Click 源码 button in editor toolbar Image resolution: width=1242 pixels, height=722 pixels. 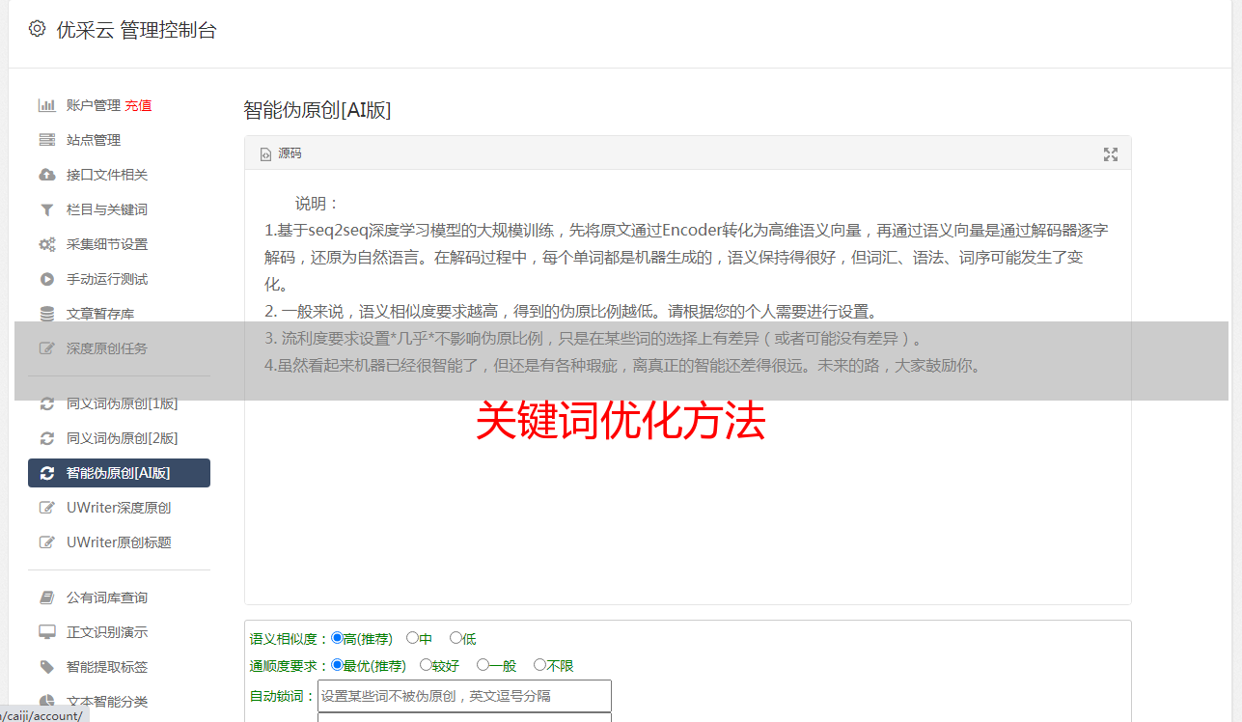coord(281,154)
